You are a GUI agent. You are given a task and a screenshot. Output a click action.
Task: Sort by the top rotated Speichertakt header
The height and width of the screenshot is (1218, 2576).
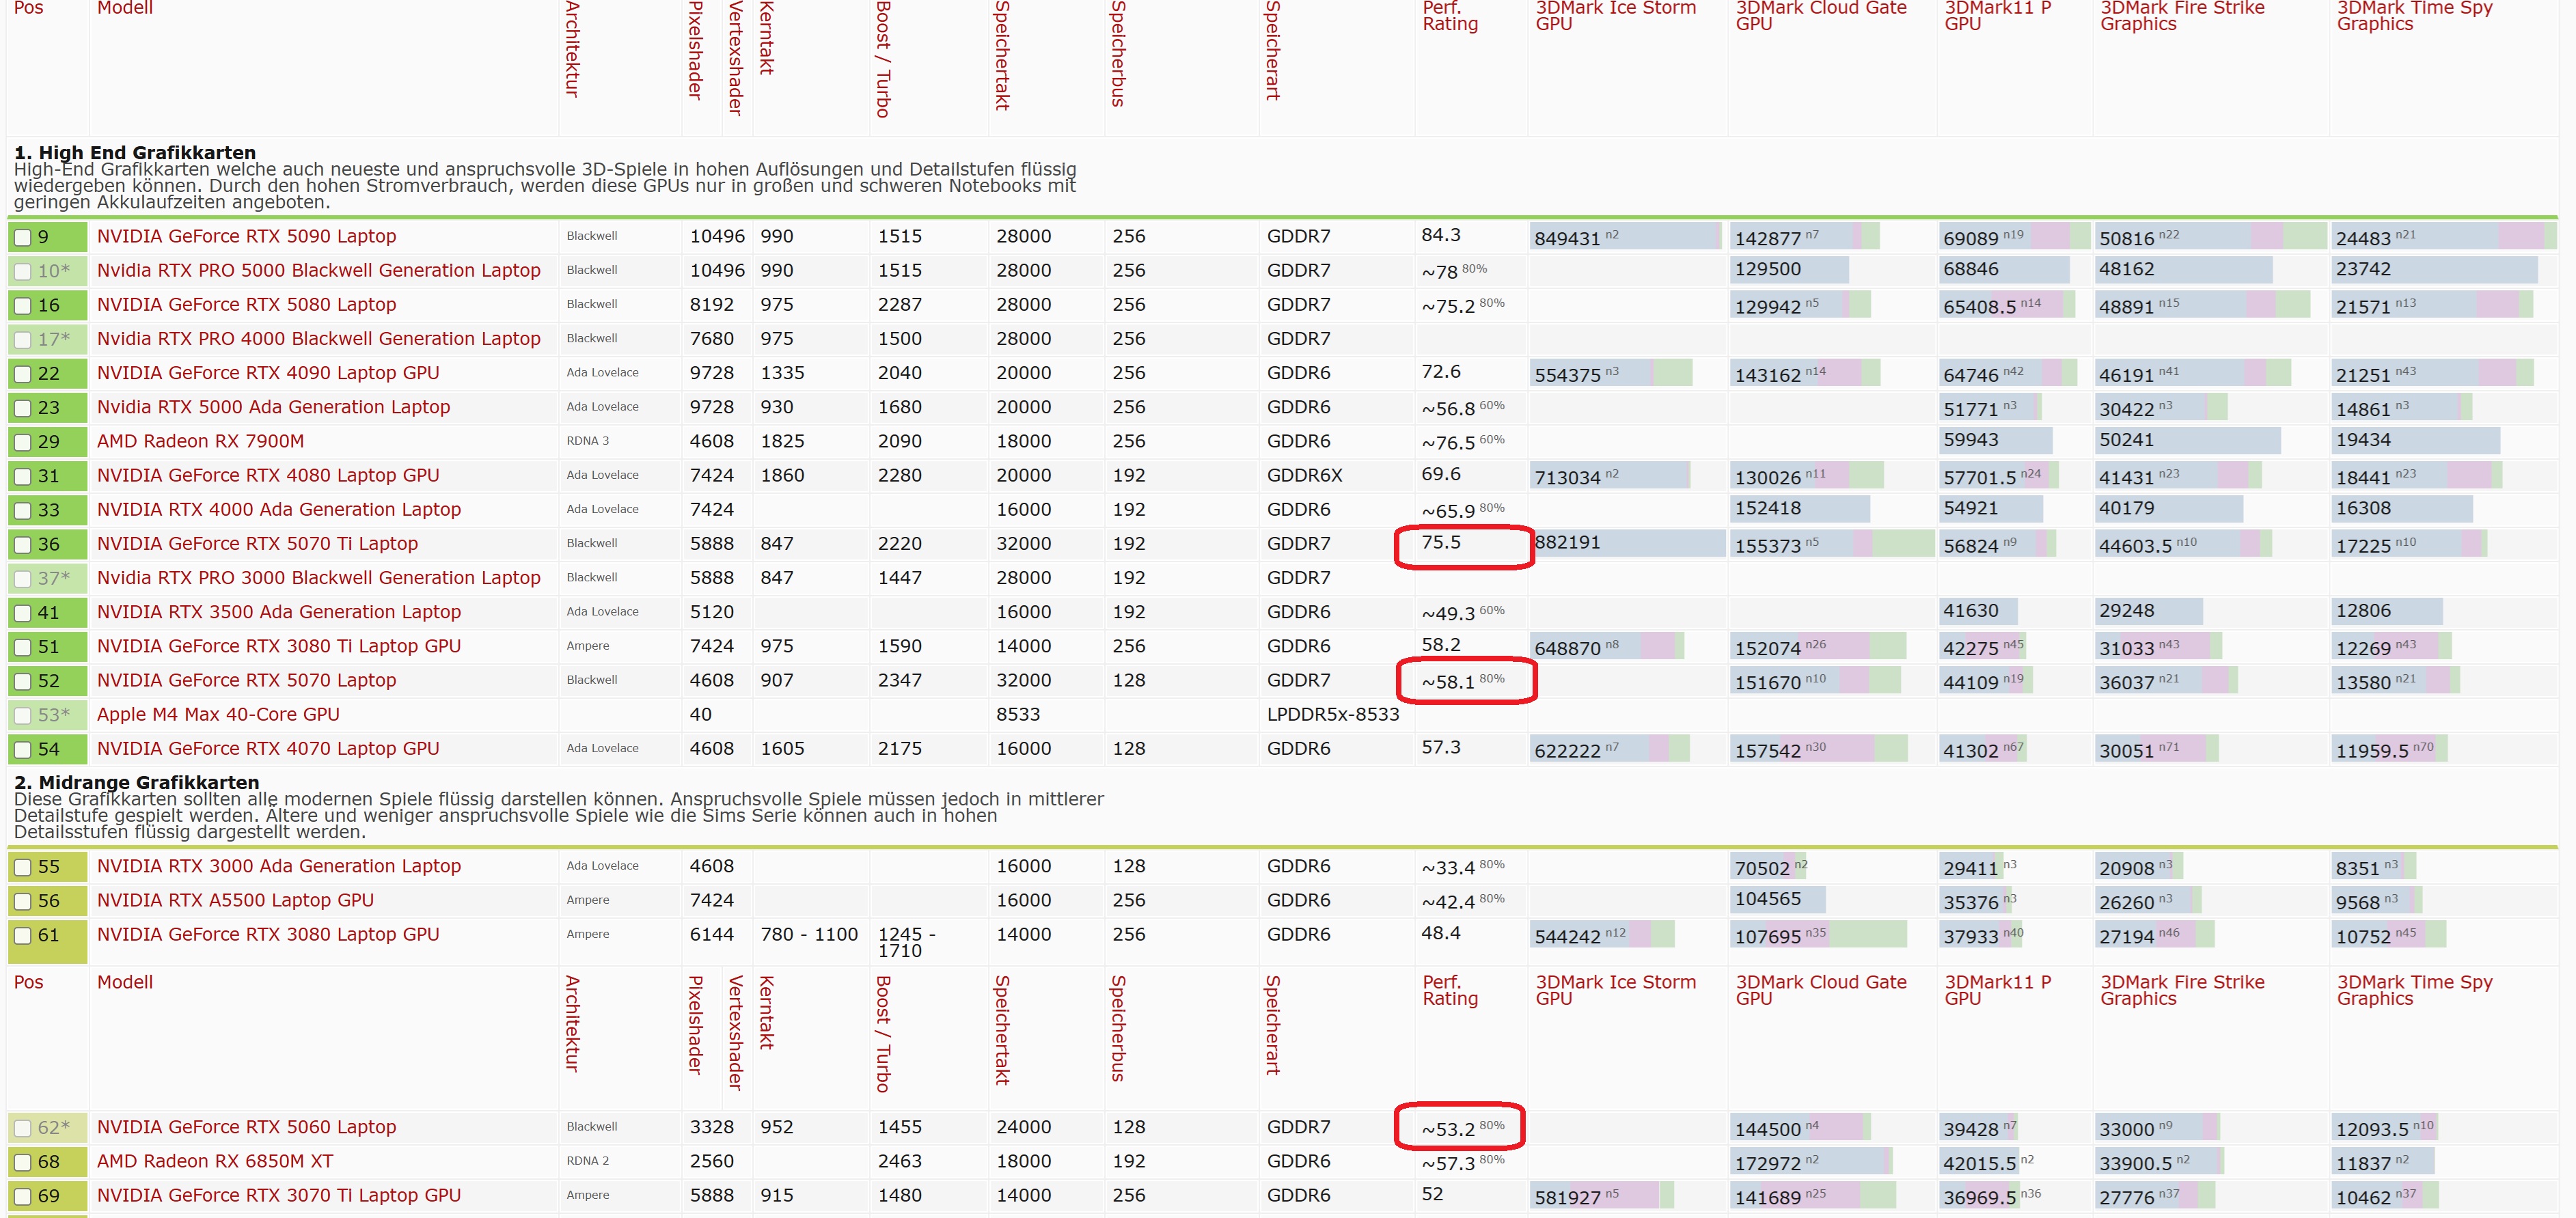(x=1001, y=55)
